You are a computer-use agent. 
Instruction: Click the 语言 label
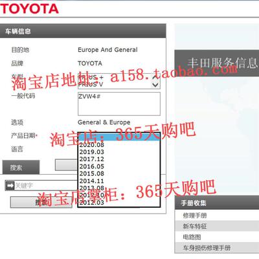pos(17,149)
